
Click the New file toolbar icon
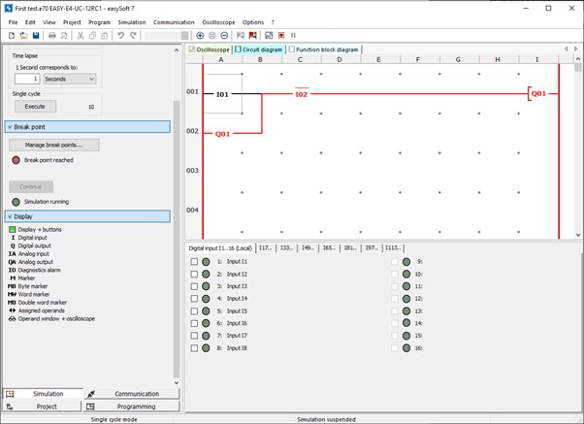coord(11,35)
